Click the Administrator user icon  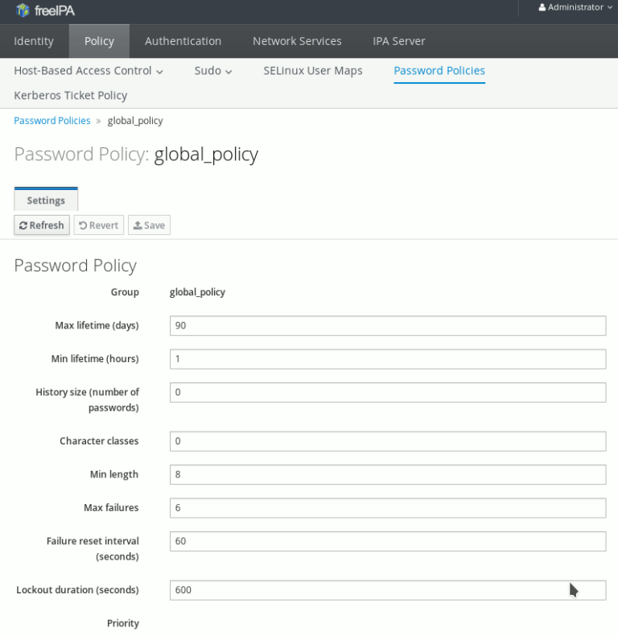[542, 7]
